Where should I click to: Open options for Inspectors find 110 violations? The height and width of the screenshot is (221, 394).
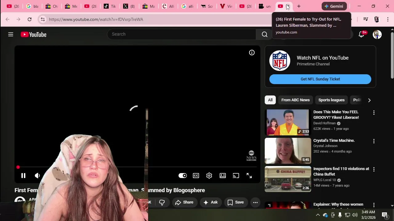[374, 169]
